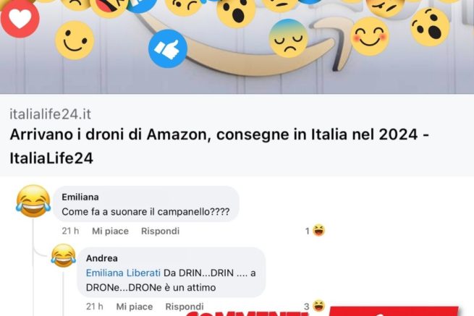Click Rispondi under Andrea's reply
This screenshot has height=316, width=474.
click(185, 307)
